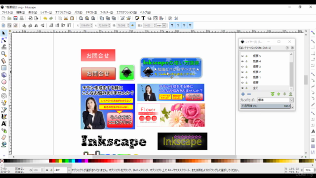Click the layer opacity 不透明度 slider

coord(266,106)
